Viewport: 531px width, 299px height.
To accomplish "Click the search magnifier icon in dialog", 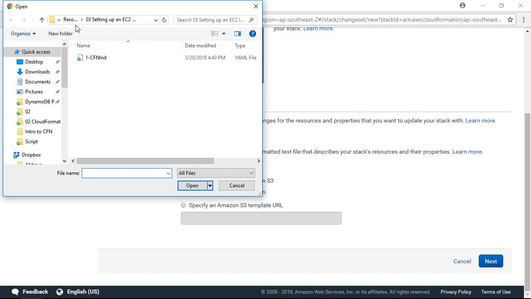I will click(x=251, y=20).
